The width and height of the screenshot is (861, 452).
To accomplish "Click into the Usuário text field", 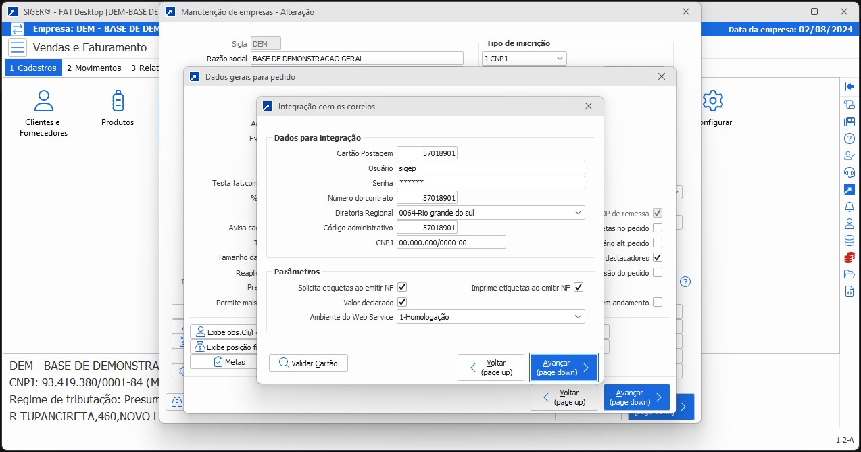I will pos(490,168).
